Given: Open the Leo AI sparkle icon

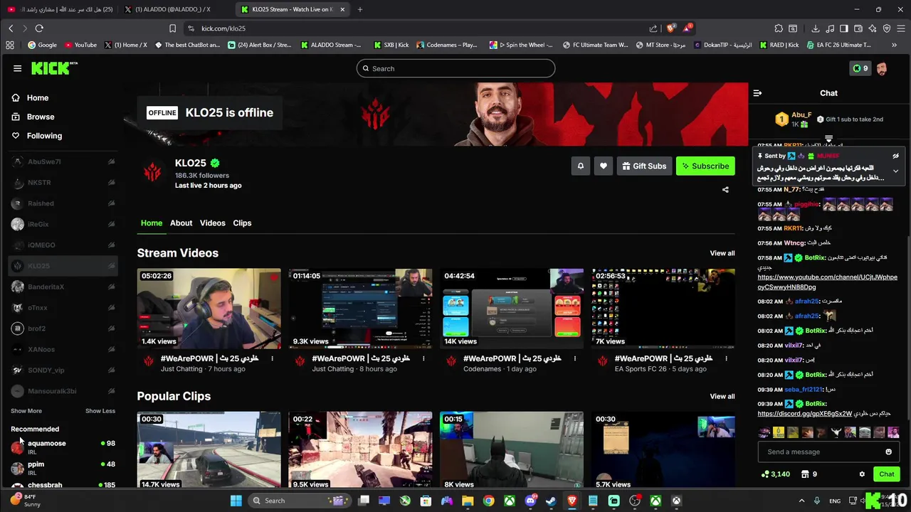Looking at the screenshot, I should (x=872, y=28).
